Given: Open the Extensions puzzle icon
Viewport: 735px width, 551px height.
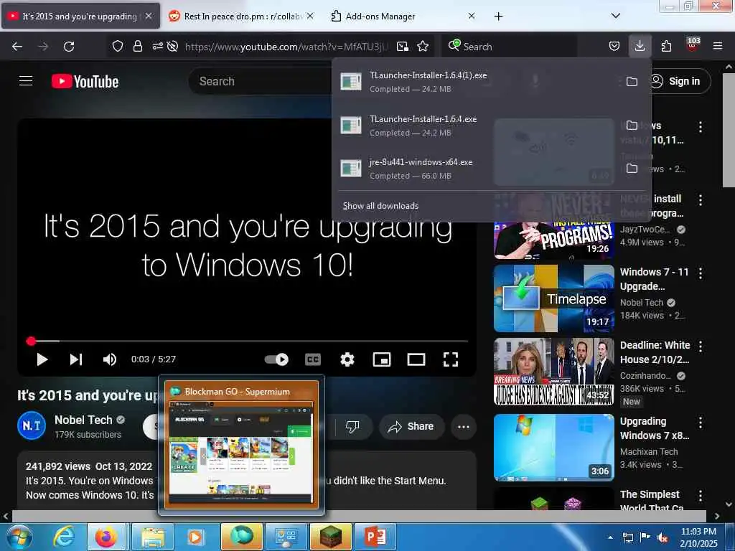Looking at the screenshot, I should (666, 47).
